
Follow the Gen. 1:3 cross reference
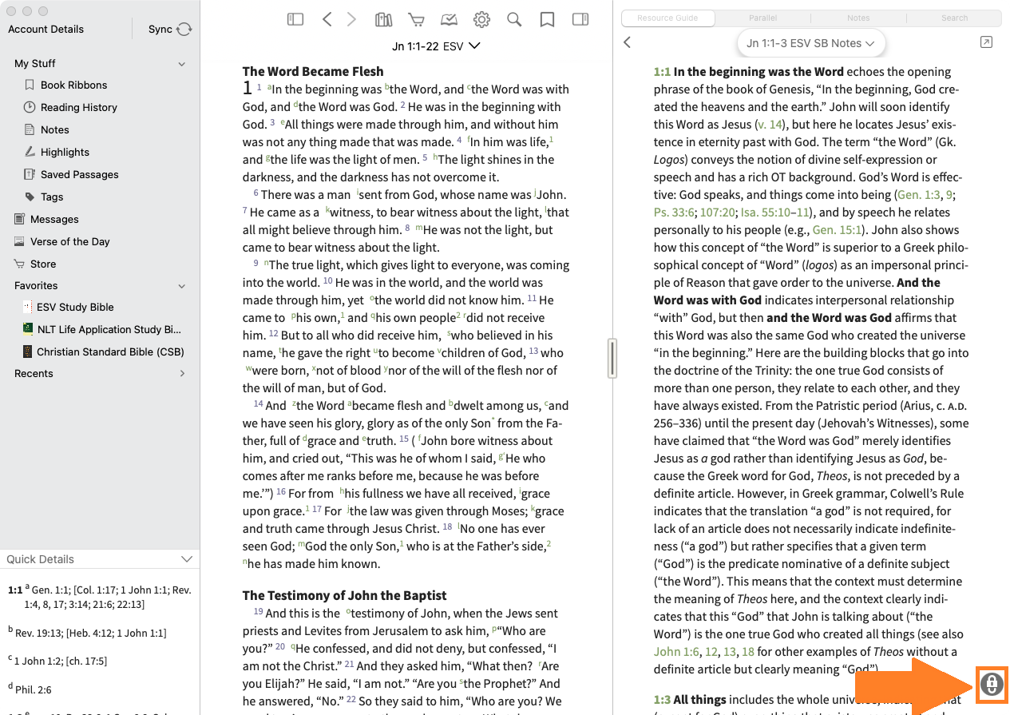pos(920,195)
